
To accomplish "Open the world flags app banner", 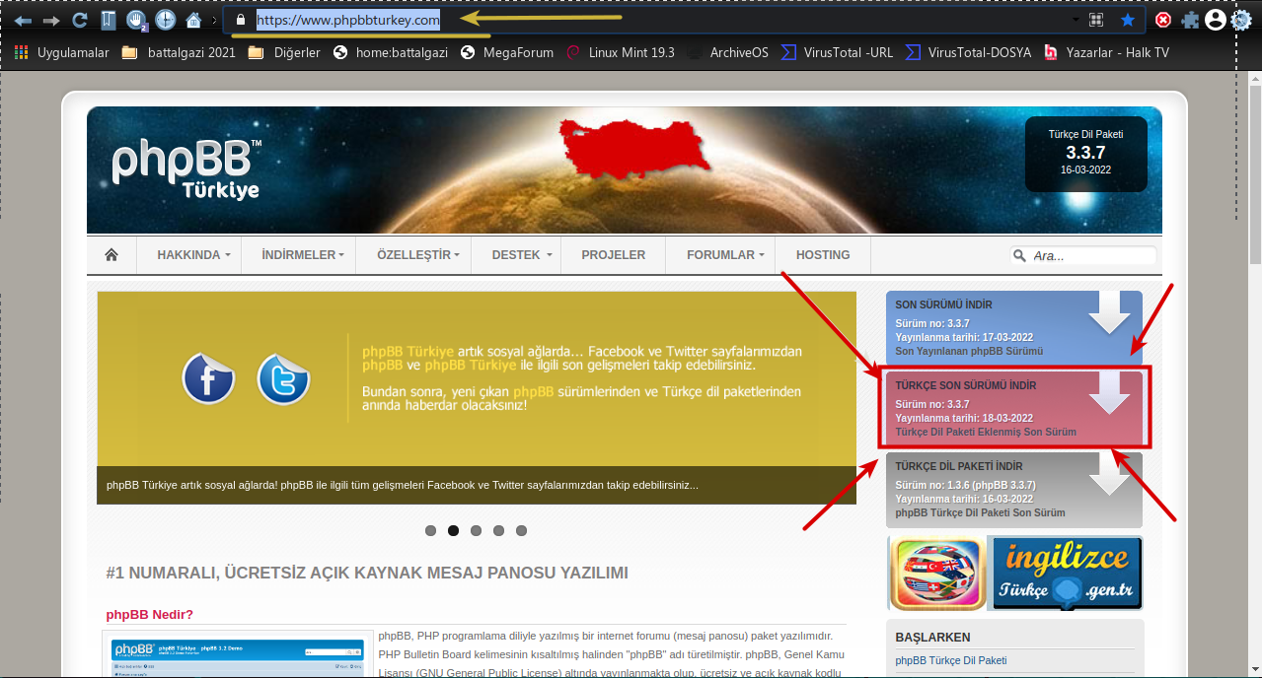I will pyautogui.click(x=936, y=574).
